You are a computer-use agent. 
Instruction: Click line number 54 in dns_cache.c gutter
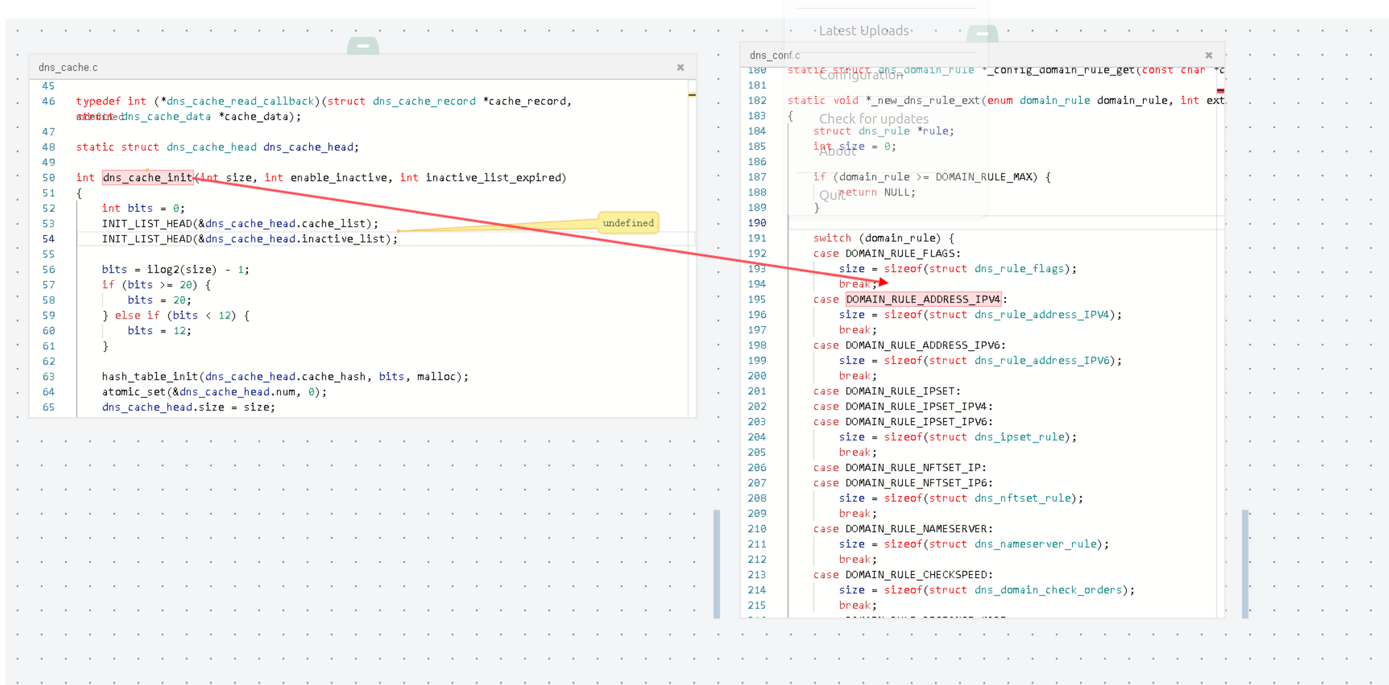[x=49, y=239]
